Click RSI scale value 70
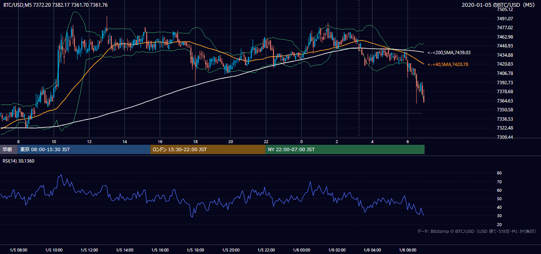 tap(500, 182)
